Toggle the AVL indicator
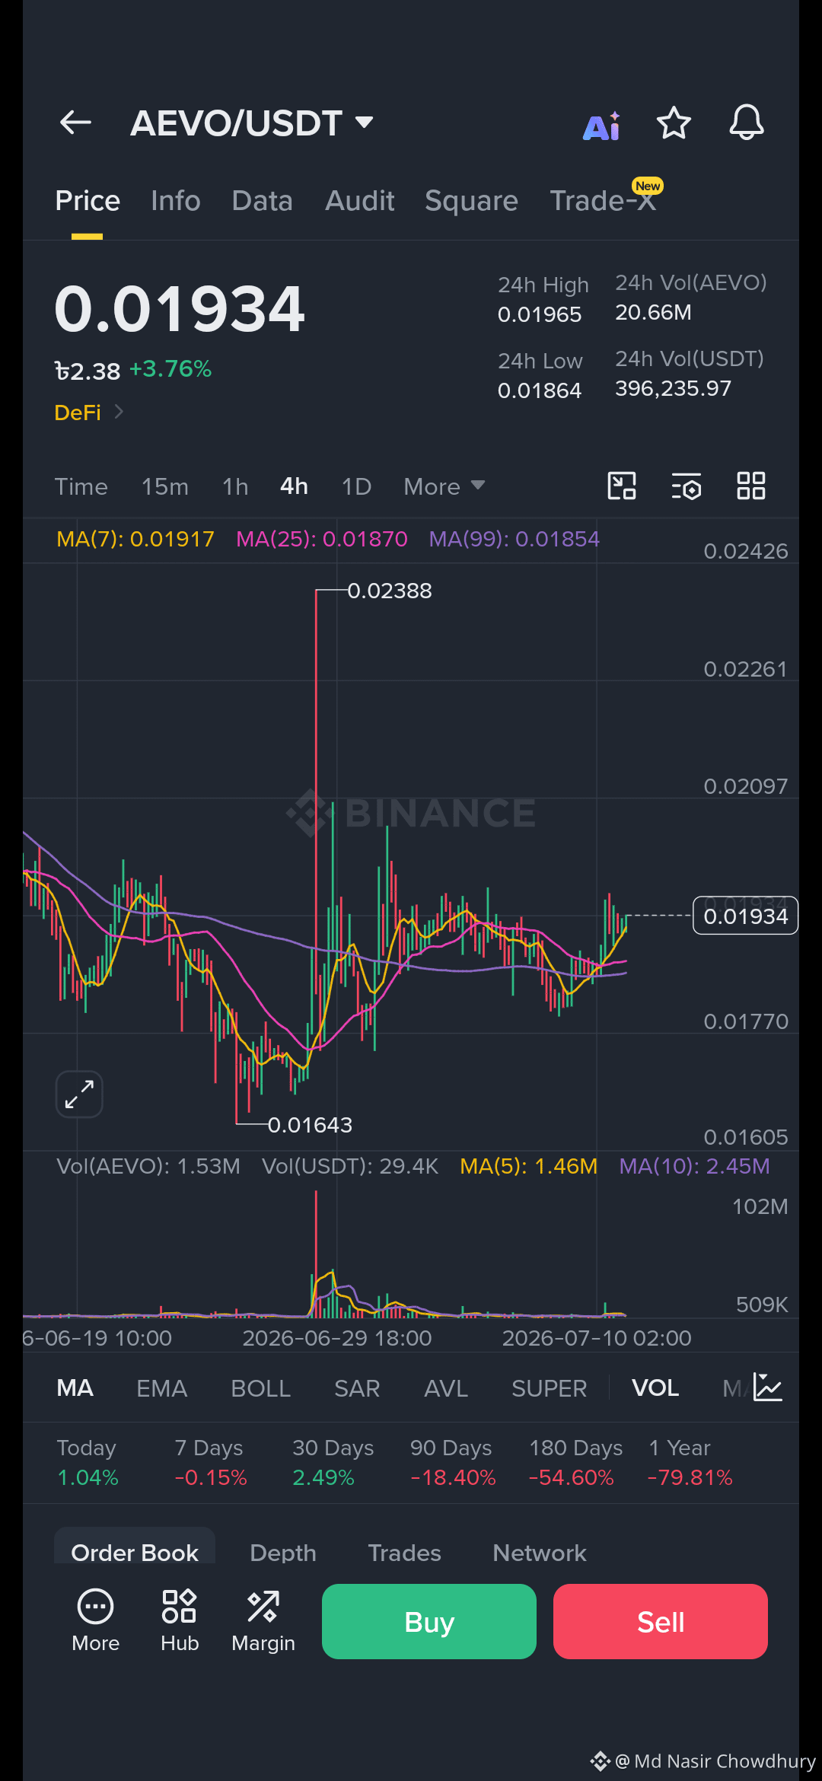Viewport: 822px width, 1781px height. 446,1388
